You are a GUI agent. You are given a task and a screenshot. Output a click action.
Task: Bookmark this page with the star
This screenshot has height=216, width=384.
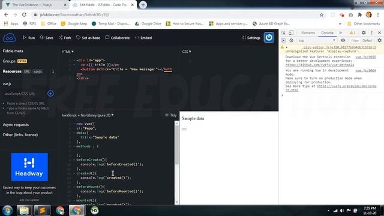pyautogui.click(x=322, y=14)
